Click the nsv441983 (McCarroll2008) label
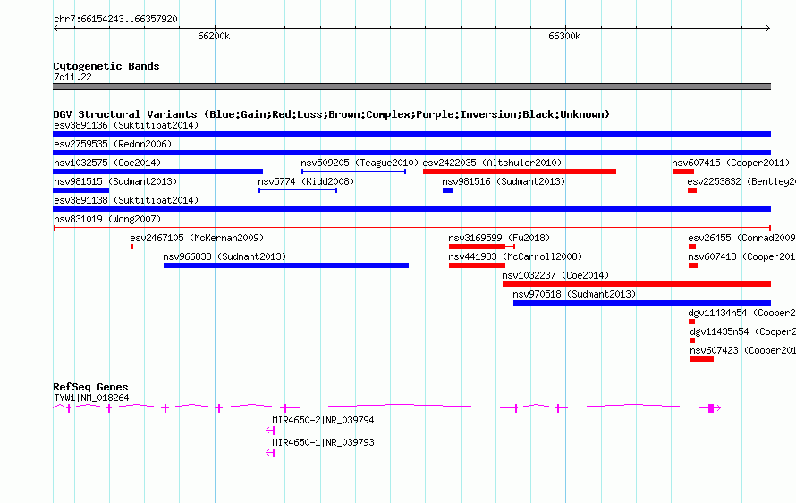 (x=515, y=256)
